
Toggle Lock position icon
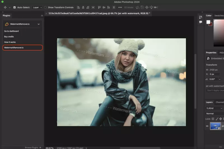click(221, 119)
